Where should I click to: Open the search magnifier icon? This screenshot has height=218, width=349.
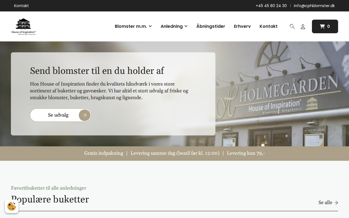(292, 26)
